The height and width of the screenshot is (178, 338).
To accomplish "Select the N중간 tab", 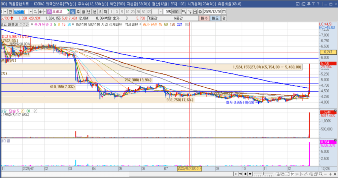I will [x=179, y=18].
